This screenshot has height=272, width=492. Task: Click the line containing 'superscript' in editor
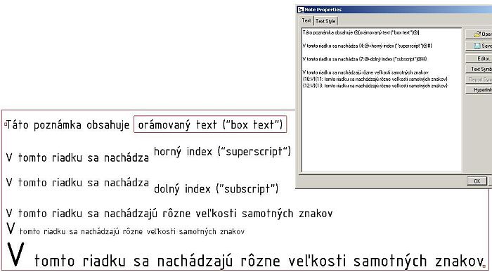[368, 46]
